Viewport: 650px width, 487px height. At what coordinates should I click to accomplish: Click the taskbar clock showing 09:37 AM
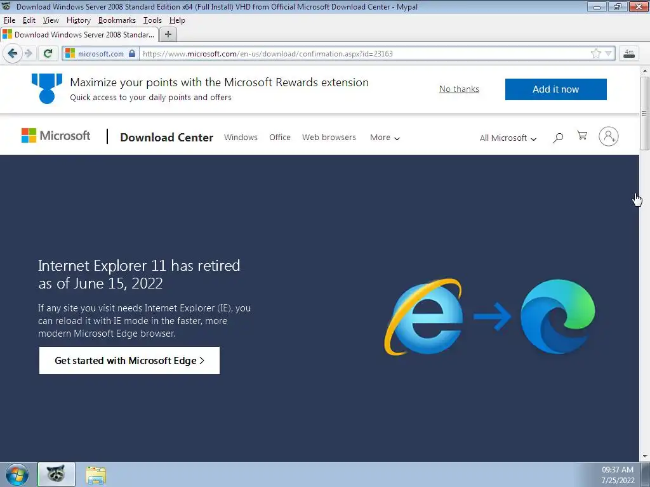[618, 475]
